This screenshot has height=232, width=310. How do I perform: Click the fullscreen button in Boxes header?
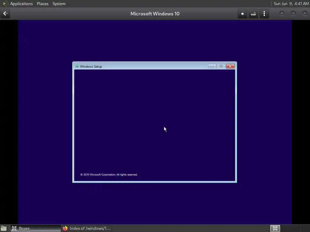tap(242, 14)
